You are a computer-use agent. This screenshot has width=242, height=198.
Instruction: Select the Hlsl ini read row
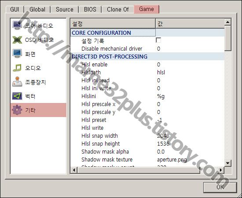[x=147, y=80]
